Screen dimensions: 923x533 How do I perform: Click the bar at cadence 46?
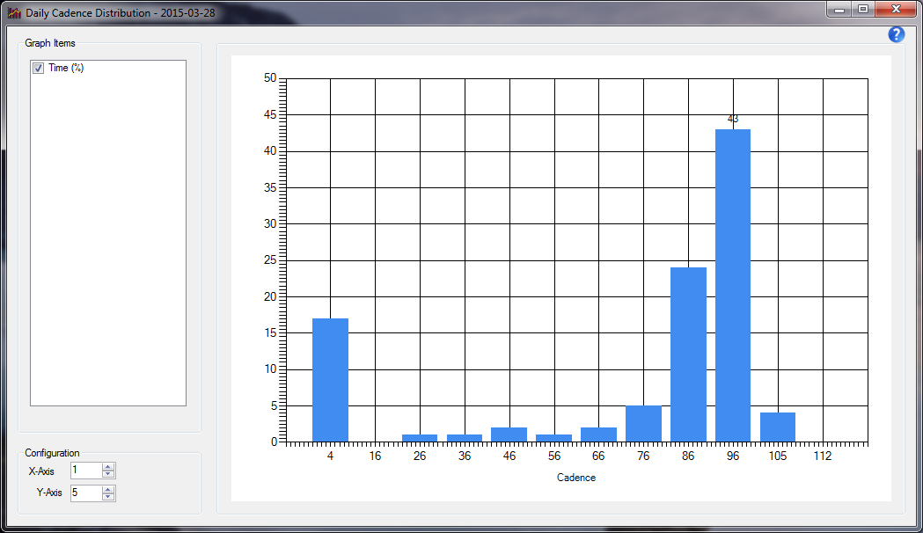tap(509, 434)
